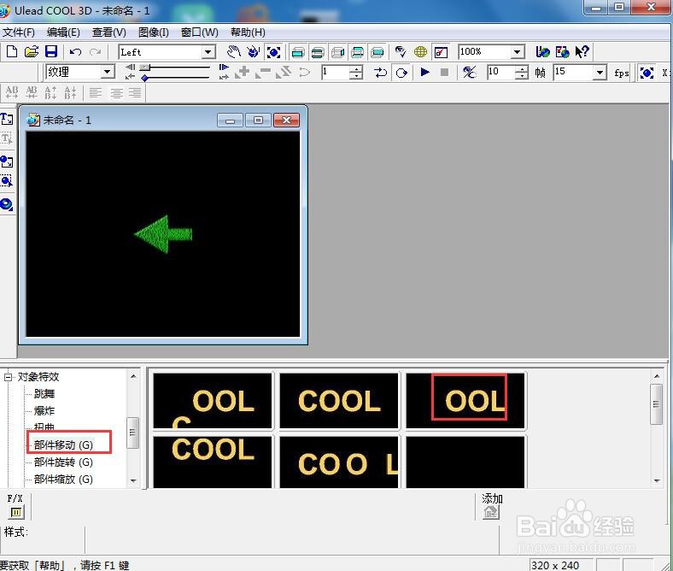Click the Insert Graphics tool in the left toolbar
Image resolution: width=673 pixels, height=571 pixels.
tap(7, 162)
